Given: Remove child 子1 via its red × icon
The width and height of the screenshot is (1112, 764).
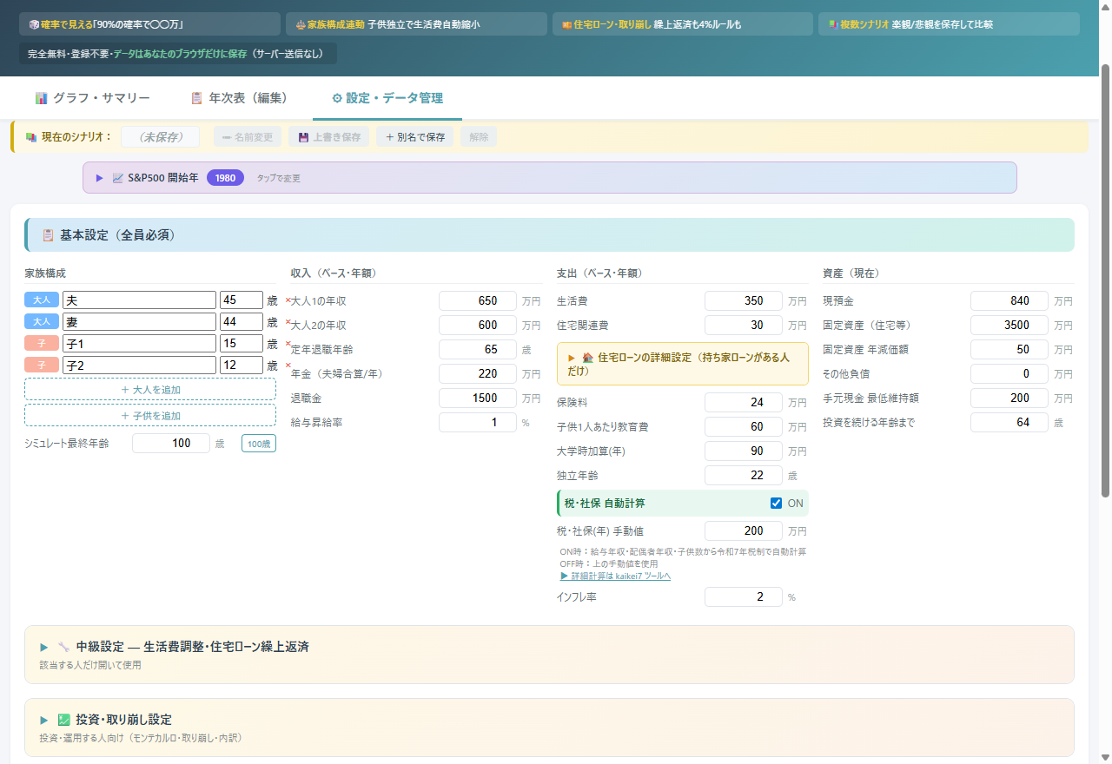Looking at the screenshot, I should pyautogui.click(x=288, y=344).
